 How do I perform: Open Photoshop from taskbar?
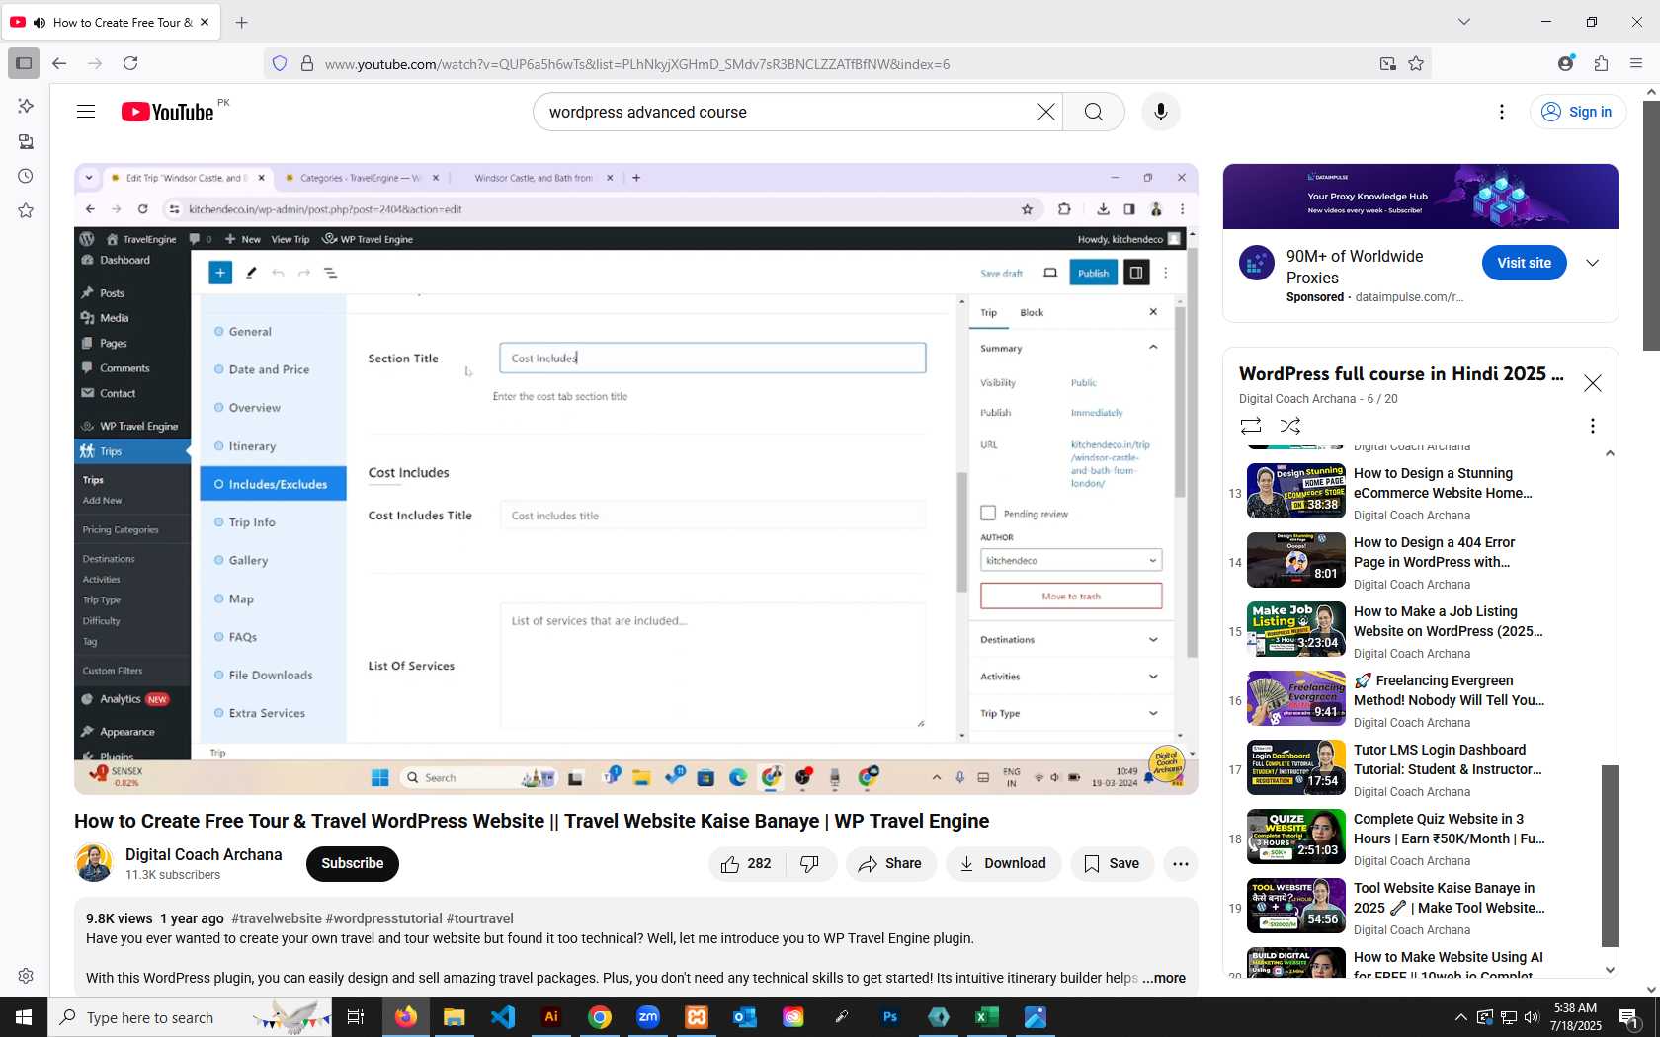pyautogui.click(x=890, y=1017)
